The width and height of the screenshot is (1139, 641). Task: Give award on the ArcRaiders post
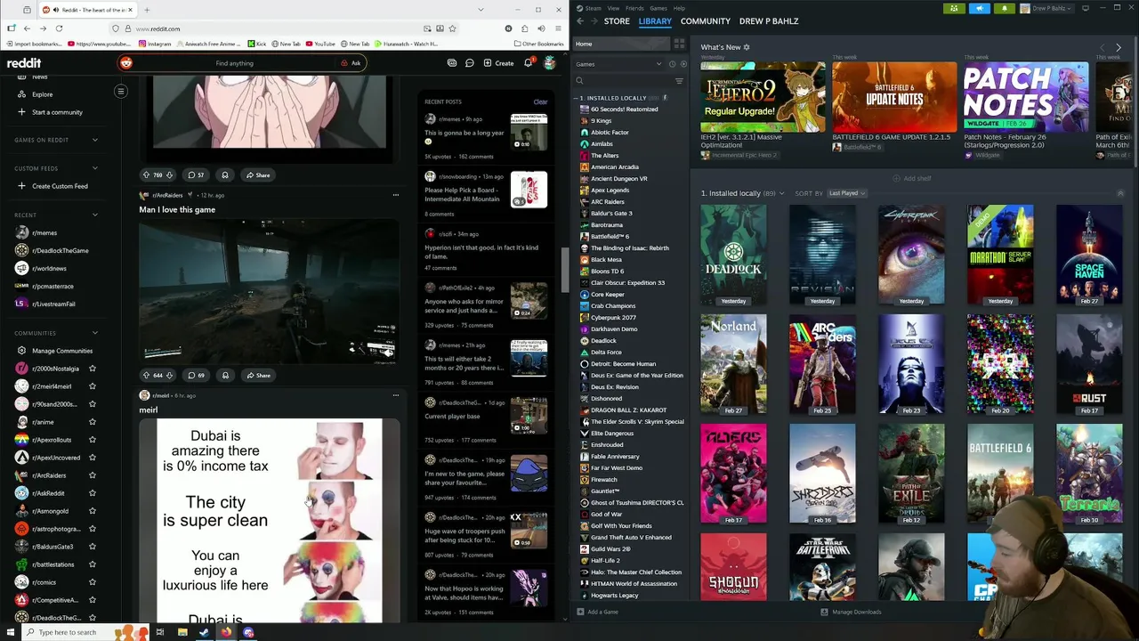tap(225, 375)
